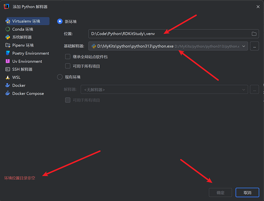Click the 位置 path input field
This screenshot has height=201, width=264.
tap(174, 34)
